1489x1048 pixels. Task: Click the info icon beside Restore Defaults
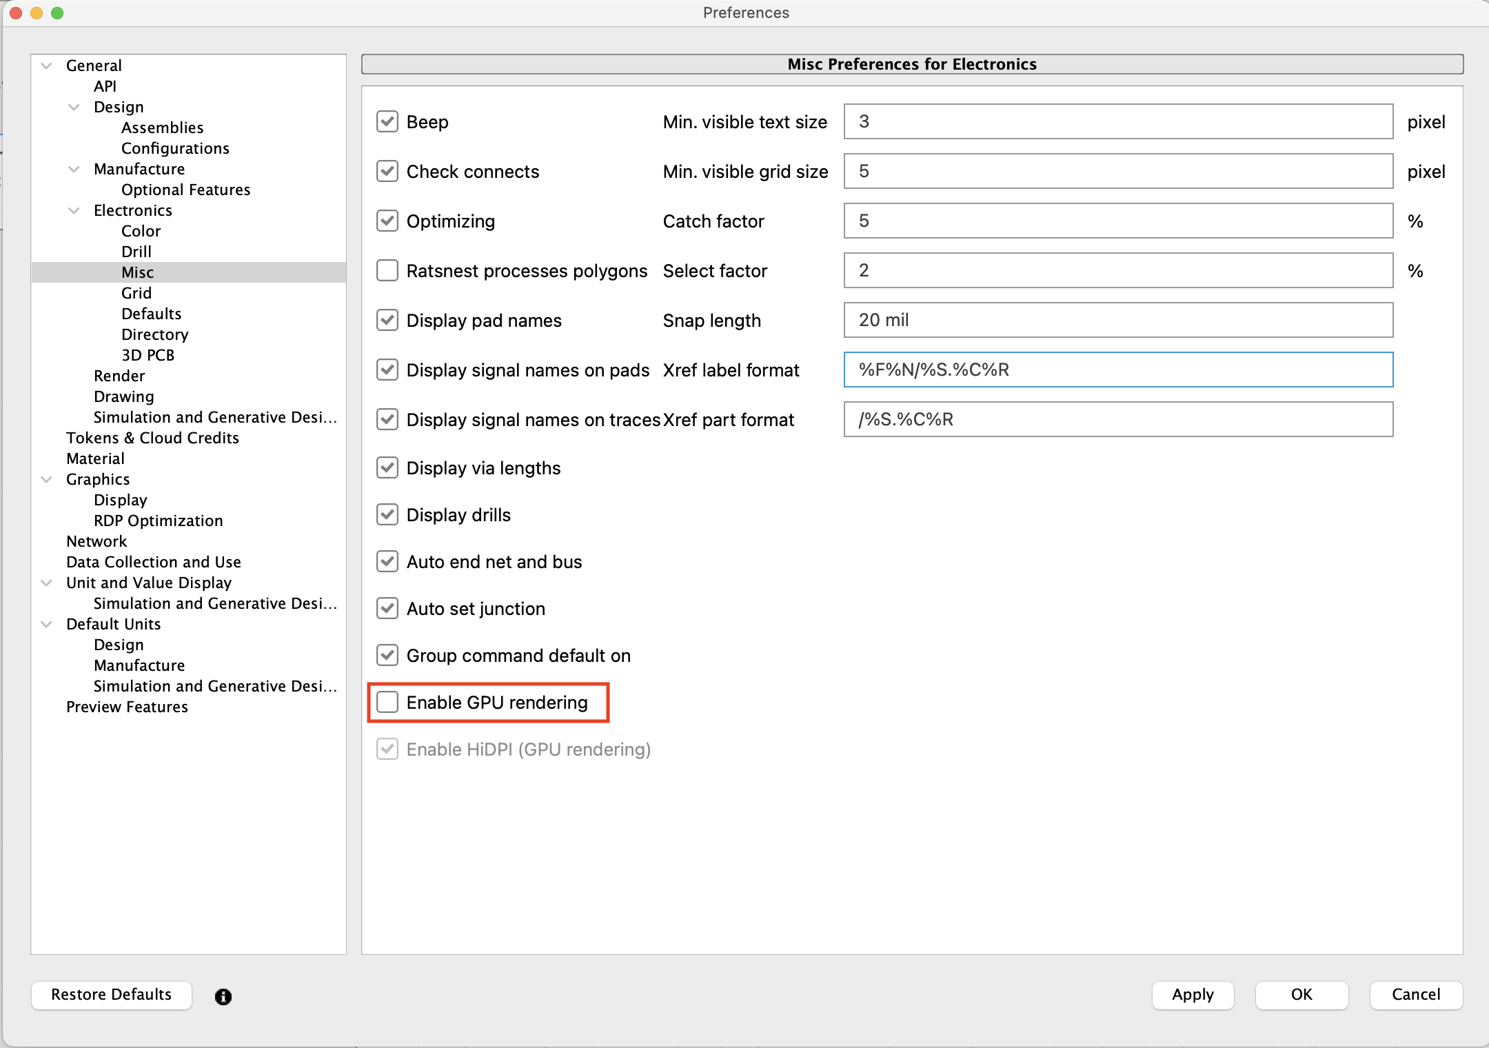coord(223,996)
